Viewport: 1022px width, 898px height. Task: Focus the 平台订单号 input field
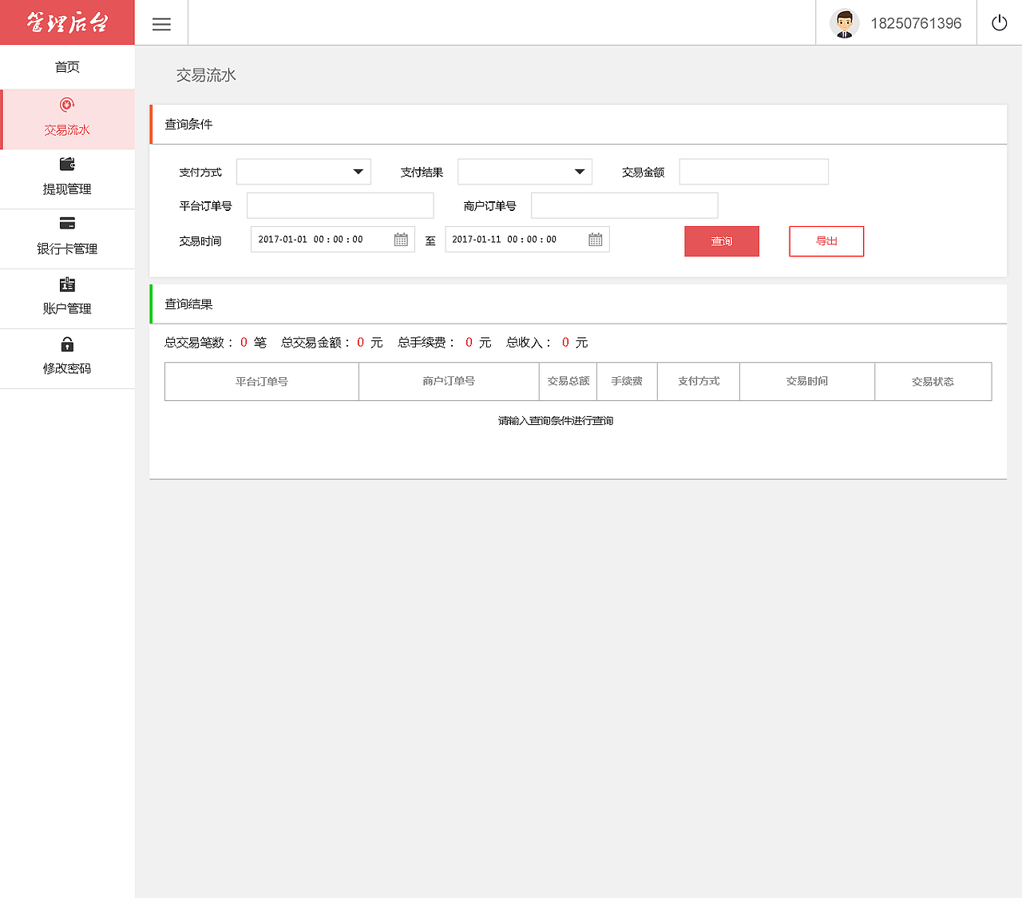[340, 205]
